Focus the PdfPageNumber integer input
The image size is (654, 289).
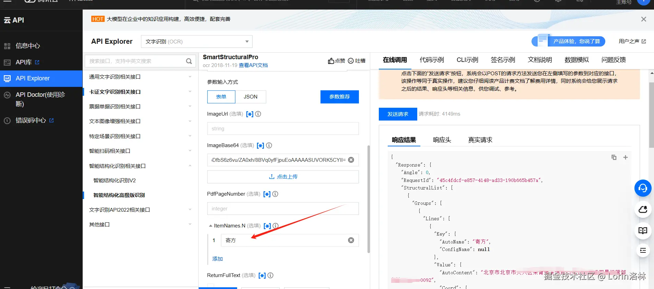(x=283, y=209)
